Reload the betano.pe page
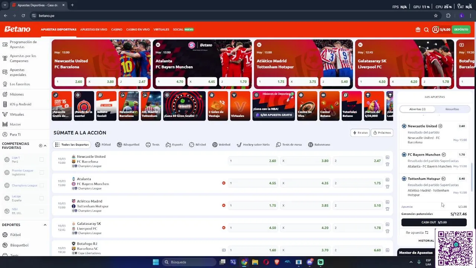 coord(23,16)
